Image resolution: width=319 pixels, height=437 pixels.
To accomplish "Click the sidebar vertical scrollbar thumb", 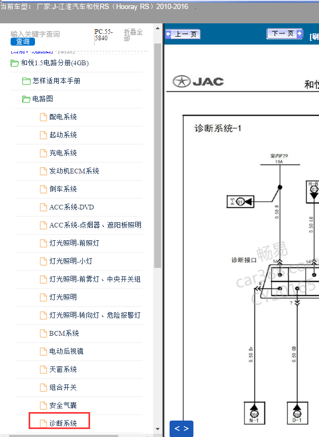I will click(x=157, y=155).
